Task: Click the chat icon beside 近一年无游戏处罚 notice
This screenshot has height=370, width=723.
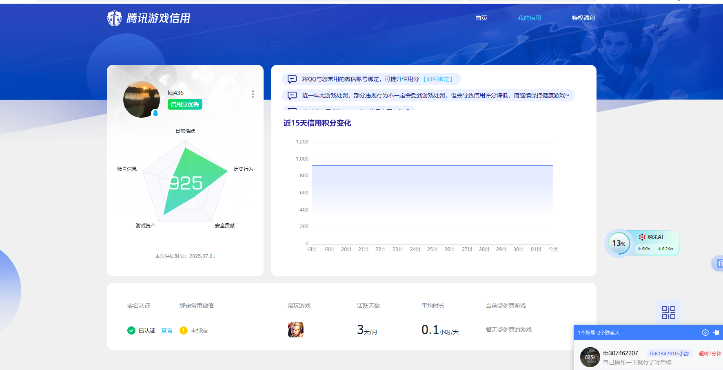Action: (x=292, y=95)
